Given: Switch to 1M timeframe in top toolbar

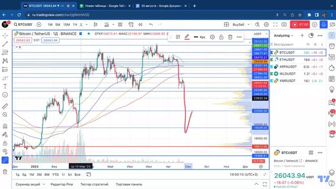Looking at the screenshot, I should (50, 25).
